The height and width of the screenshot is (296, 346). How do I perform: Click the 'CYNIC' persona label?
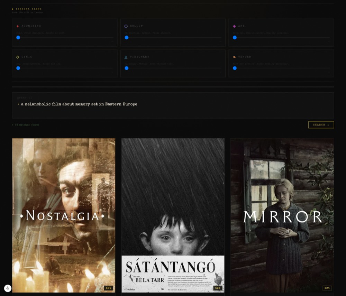click(27, 57)
